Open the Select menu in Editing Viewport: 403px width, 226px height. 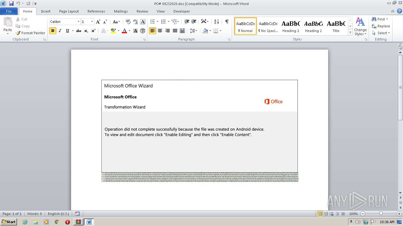(381, 33)
